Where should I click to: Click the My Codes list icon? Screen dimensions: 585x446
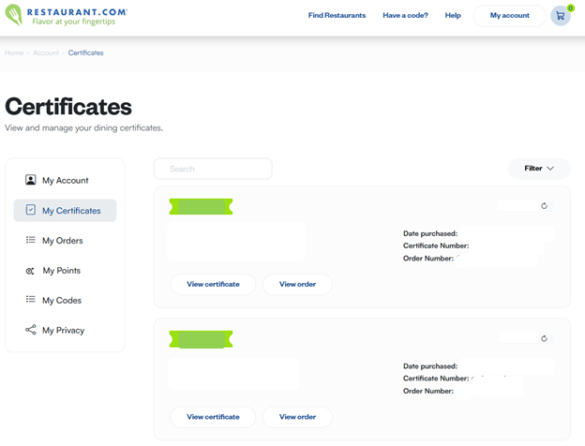31,300
